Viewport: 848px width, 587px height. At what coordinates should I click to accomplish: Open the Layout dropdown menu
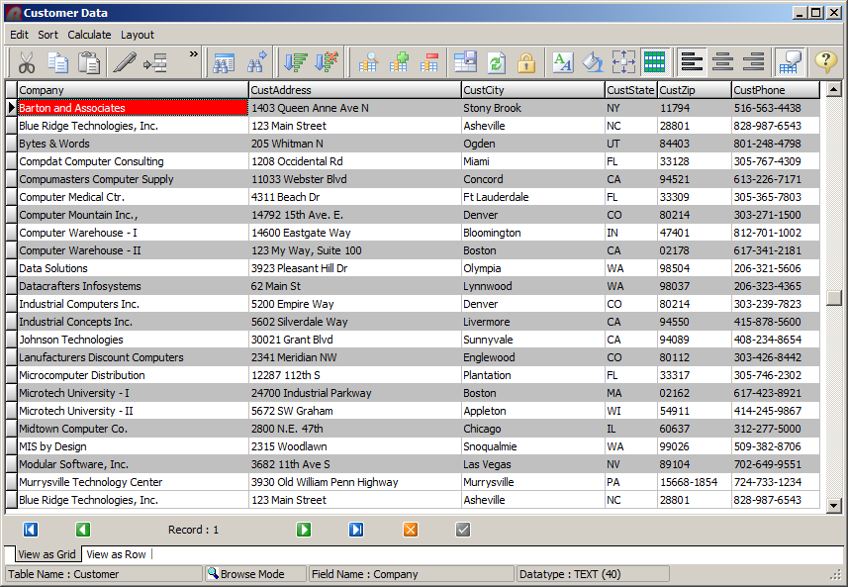tap(138, 35)
